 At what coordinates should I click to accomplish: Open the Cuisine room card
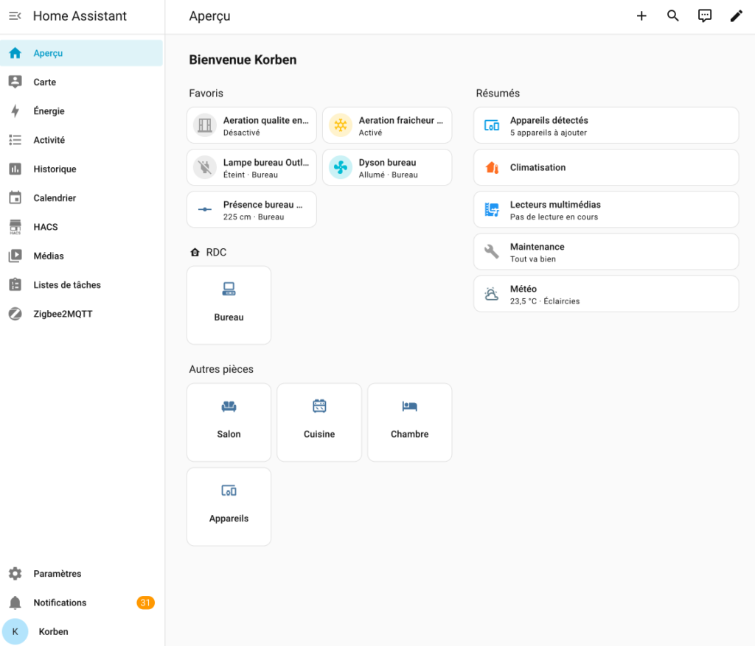coord(319,422)
